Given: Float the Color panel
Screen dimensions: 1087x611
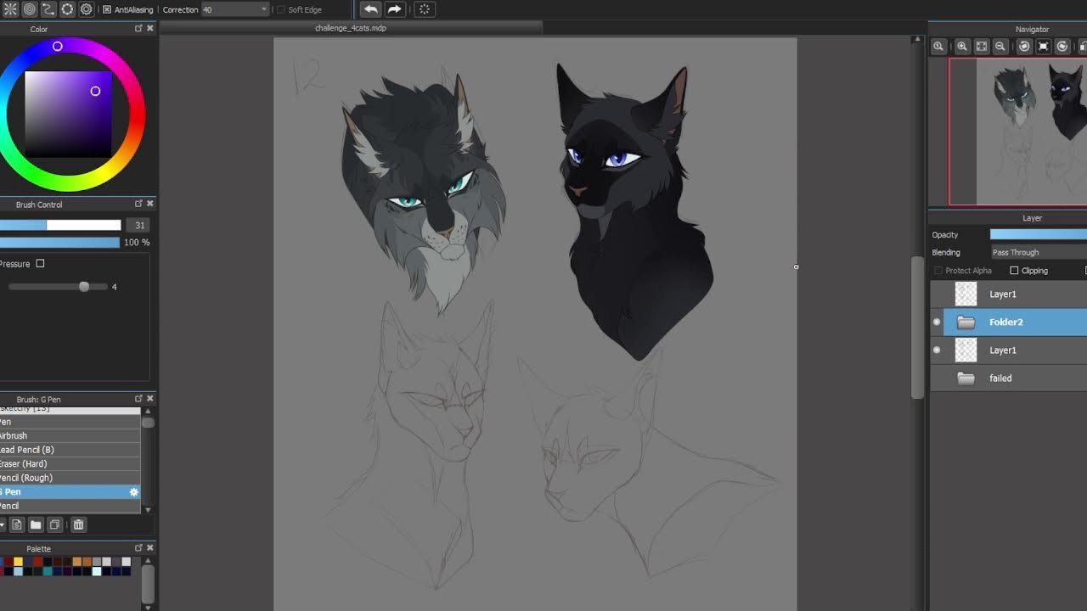Looking at the screenshot, I should coord(138,29).
